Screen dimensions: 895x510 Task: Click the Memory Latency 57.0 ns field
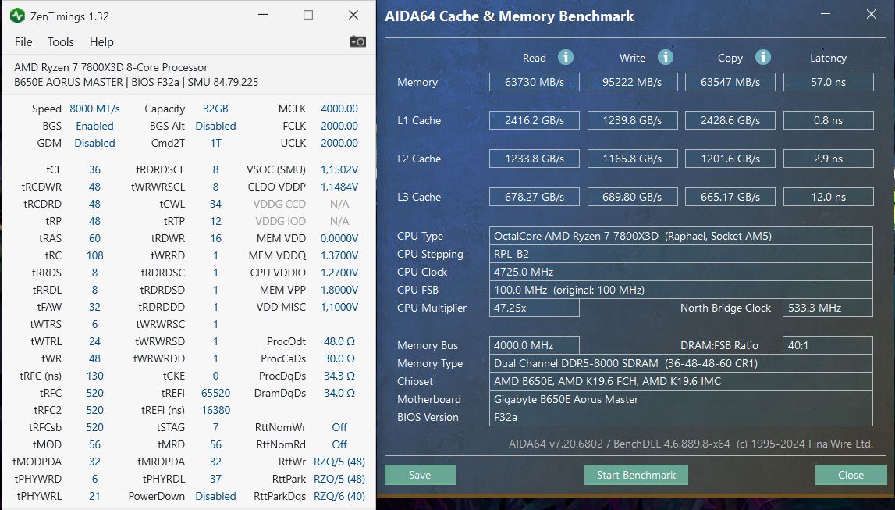pos(828,82)
